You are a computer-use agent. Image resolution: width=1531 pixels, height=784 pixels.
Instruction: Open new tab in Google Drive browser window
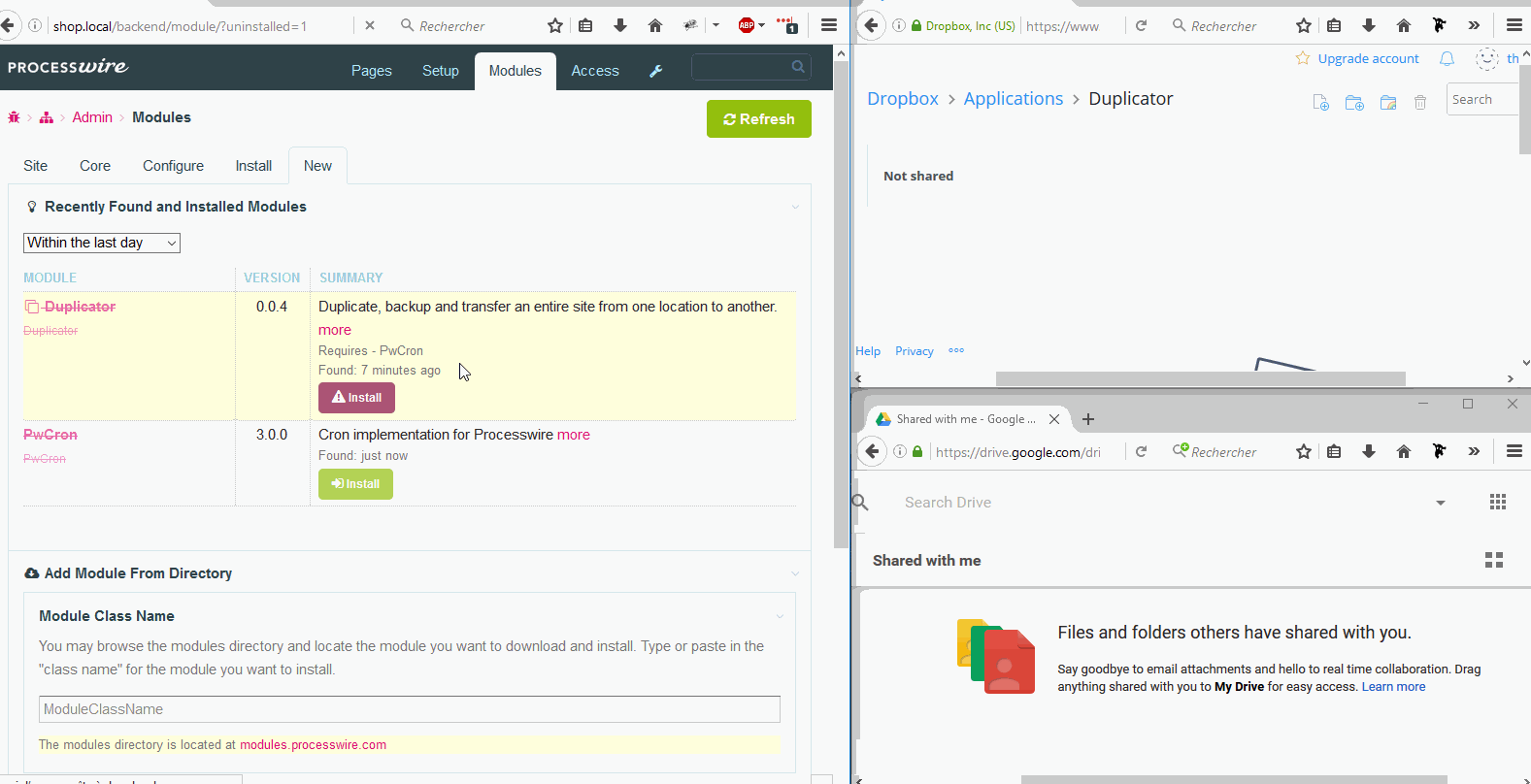(1088, 419)
